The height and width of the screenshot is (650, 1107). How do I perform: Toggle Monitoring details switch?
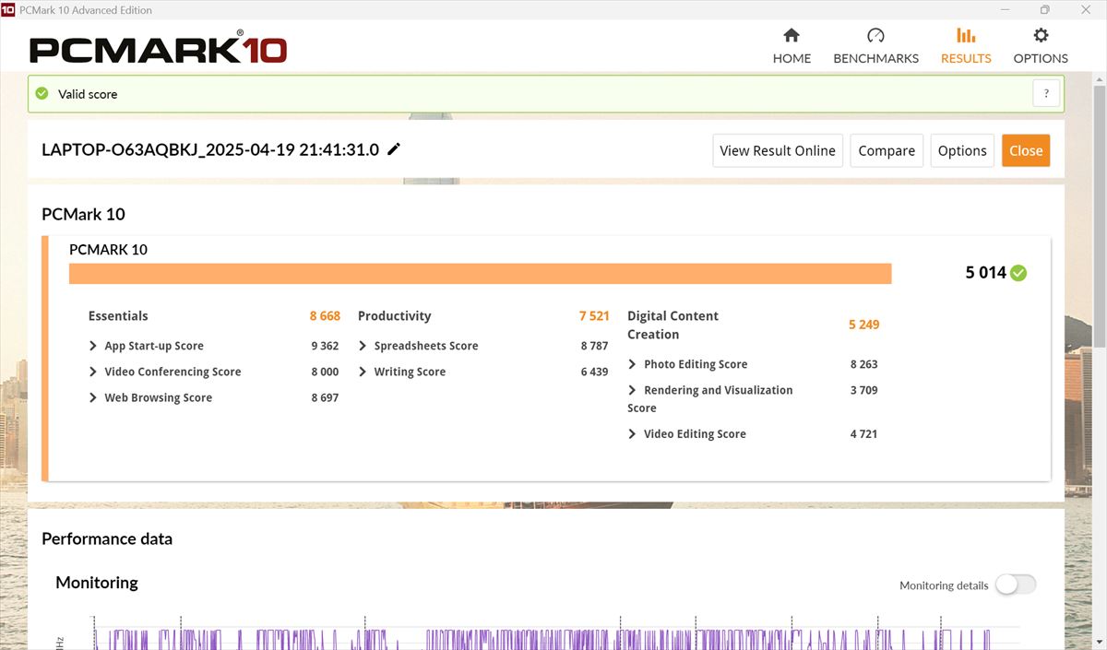[1016, 585]
